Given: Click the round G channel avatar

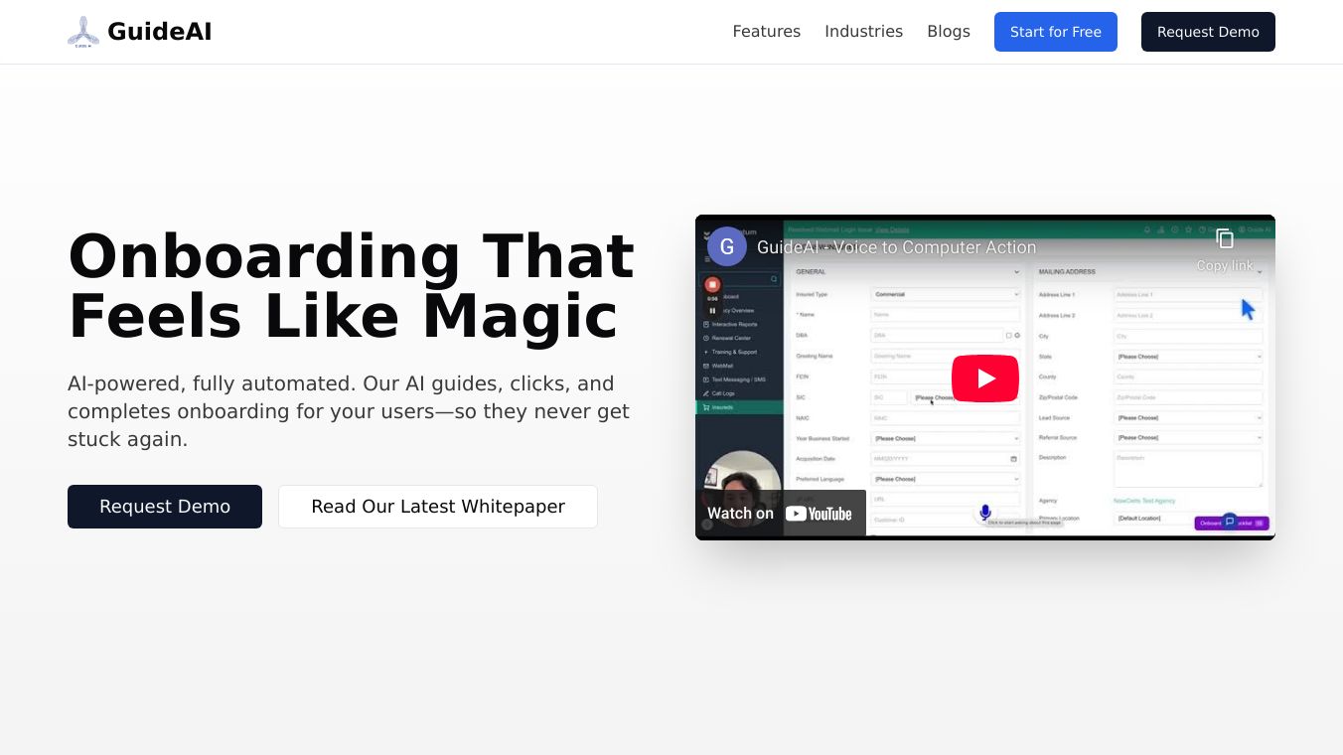Looking at the screenshot, I should pyautogui.click(x=727, y=246).
